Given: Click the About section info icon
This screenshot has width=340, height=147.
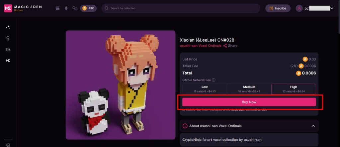Looking at the screenshot, I should (x=185, y=126).
